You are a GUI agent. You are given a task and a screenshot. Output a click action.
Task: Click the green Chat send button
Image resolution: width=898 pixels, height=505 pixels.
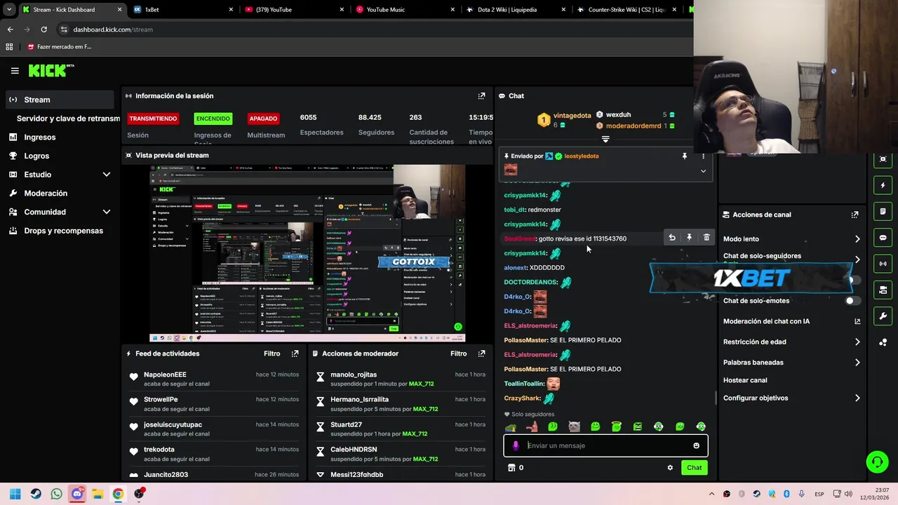(694, 468)
